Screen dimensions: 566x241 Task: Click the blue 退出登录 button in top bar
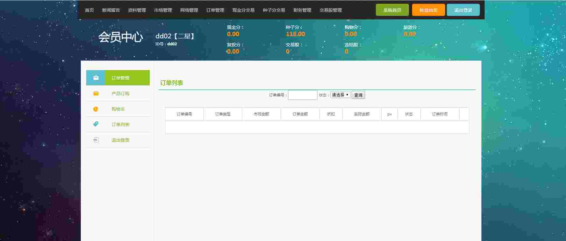(463, 10)
